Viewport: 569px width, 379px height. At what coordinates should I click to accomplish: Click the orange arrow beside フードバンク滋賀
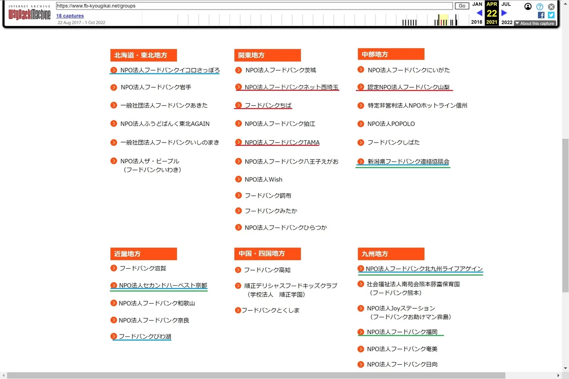[x=114, y=268]
